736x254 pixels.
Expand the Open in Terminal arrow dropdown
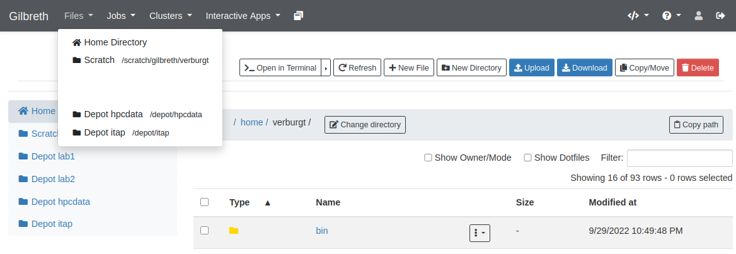[326, 67]
